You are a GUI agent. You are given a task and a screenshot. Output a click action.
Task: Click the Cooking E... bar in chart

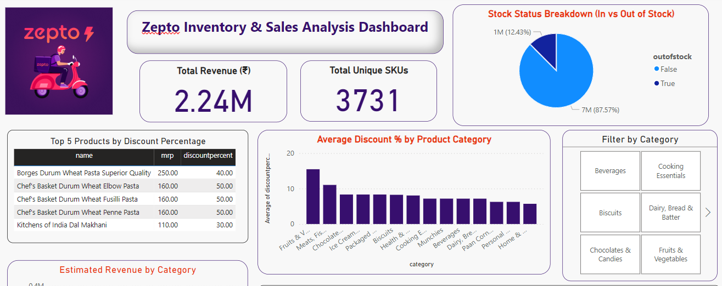(x=430, y=211)
